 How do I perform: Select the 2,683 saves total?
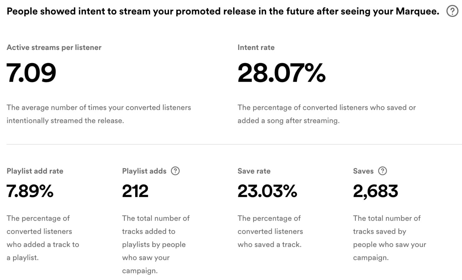375,191
